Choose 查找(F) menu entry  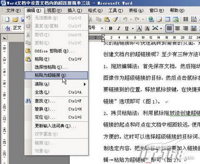pos(56,101)
